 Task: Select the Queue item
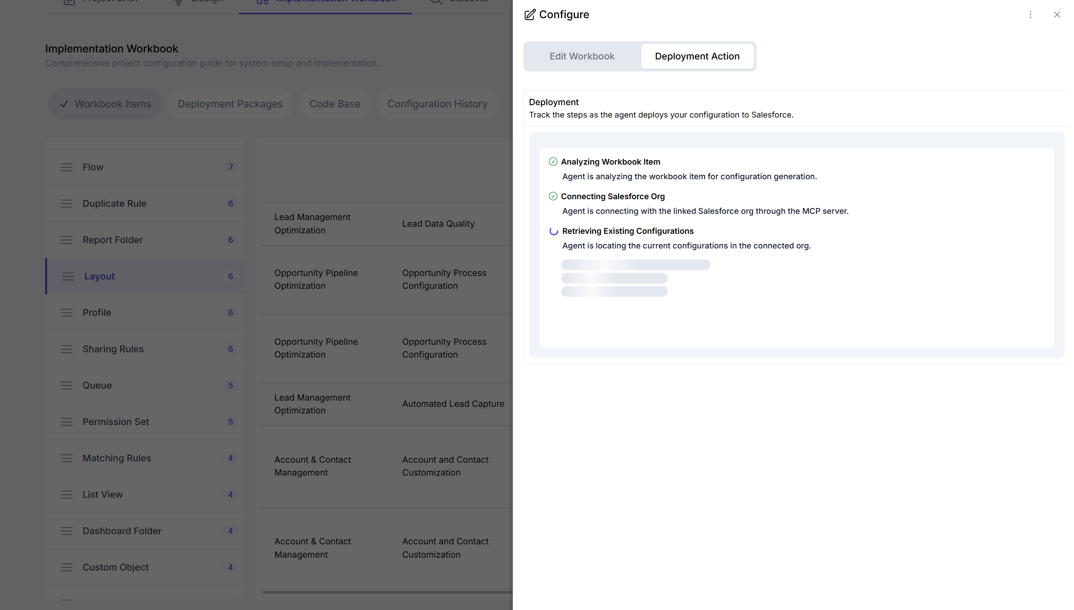tap(145, 386)
